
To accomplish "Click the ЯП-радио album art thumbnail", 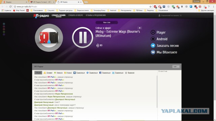I will 49,38.
